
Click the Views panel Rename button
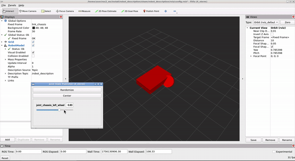click(x=287, y=140)
